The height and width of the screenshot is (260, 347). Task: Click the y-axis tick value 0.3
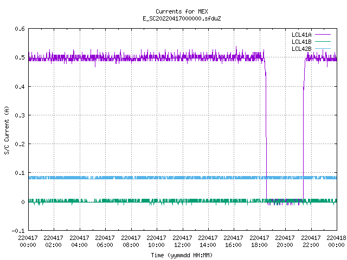coord(20,115)
